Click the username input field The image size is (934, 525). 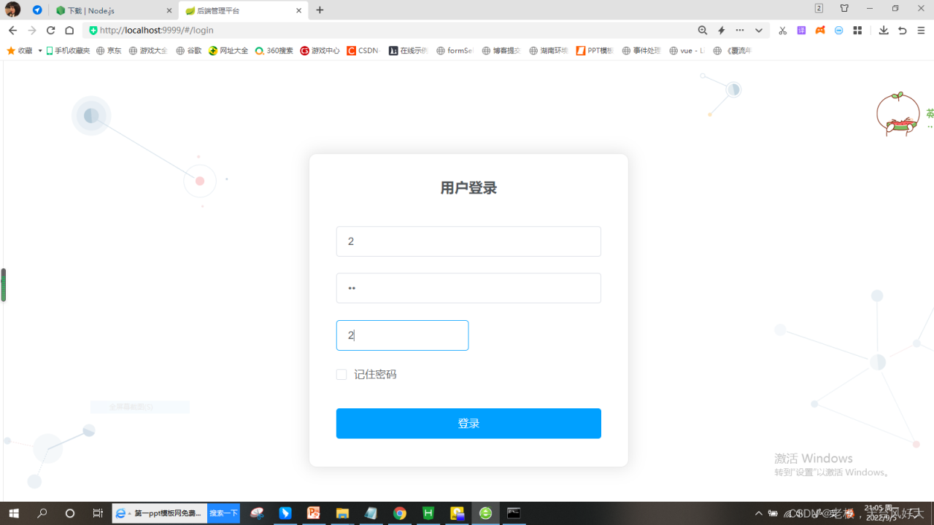[x=468, y=241]
